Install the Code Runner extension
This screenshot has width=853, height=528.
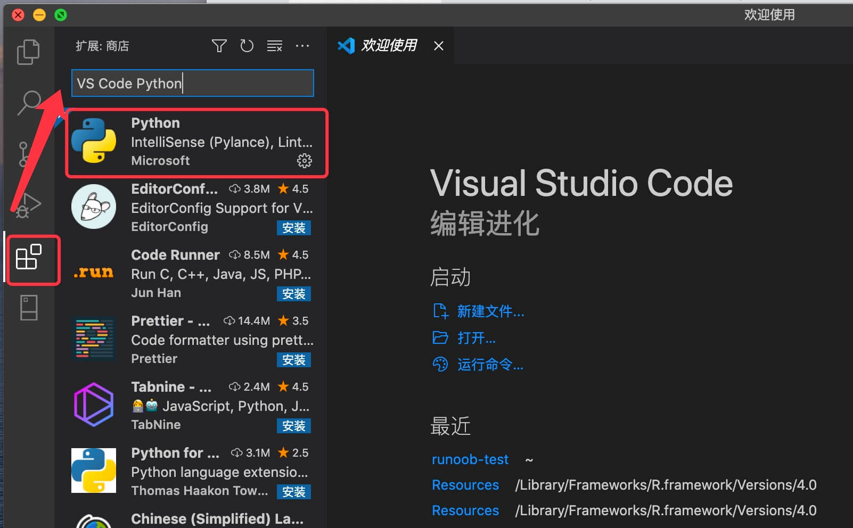(293, 294)
